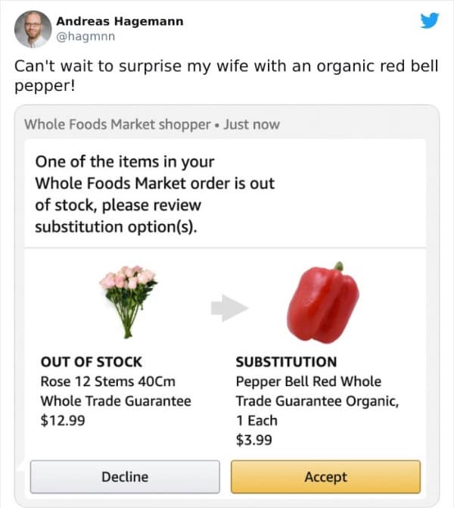This screenshot has width=454, height=508.
Task: Click the OUT OF STOCK label
Action: pyautogui.click(x=91, y=362)
